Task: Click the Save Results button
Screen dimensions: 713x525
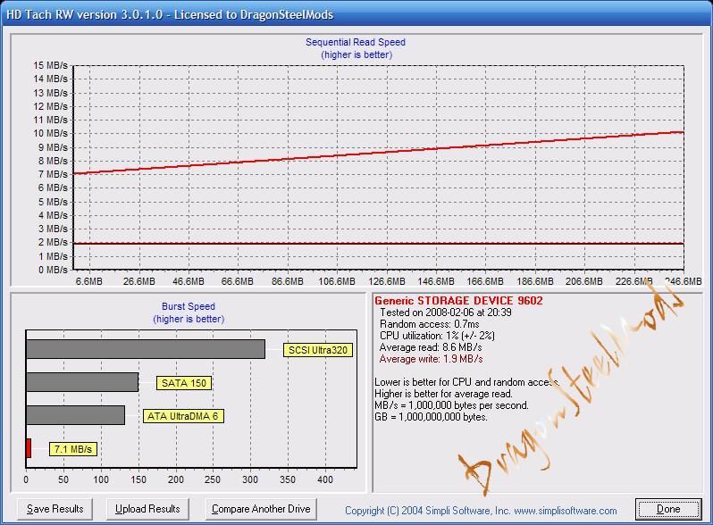Action: (55, 509)
